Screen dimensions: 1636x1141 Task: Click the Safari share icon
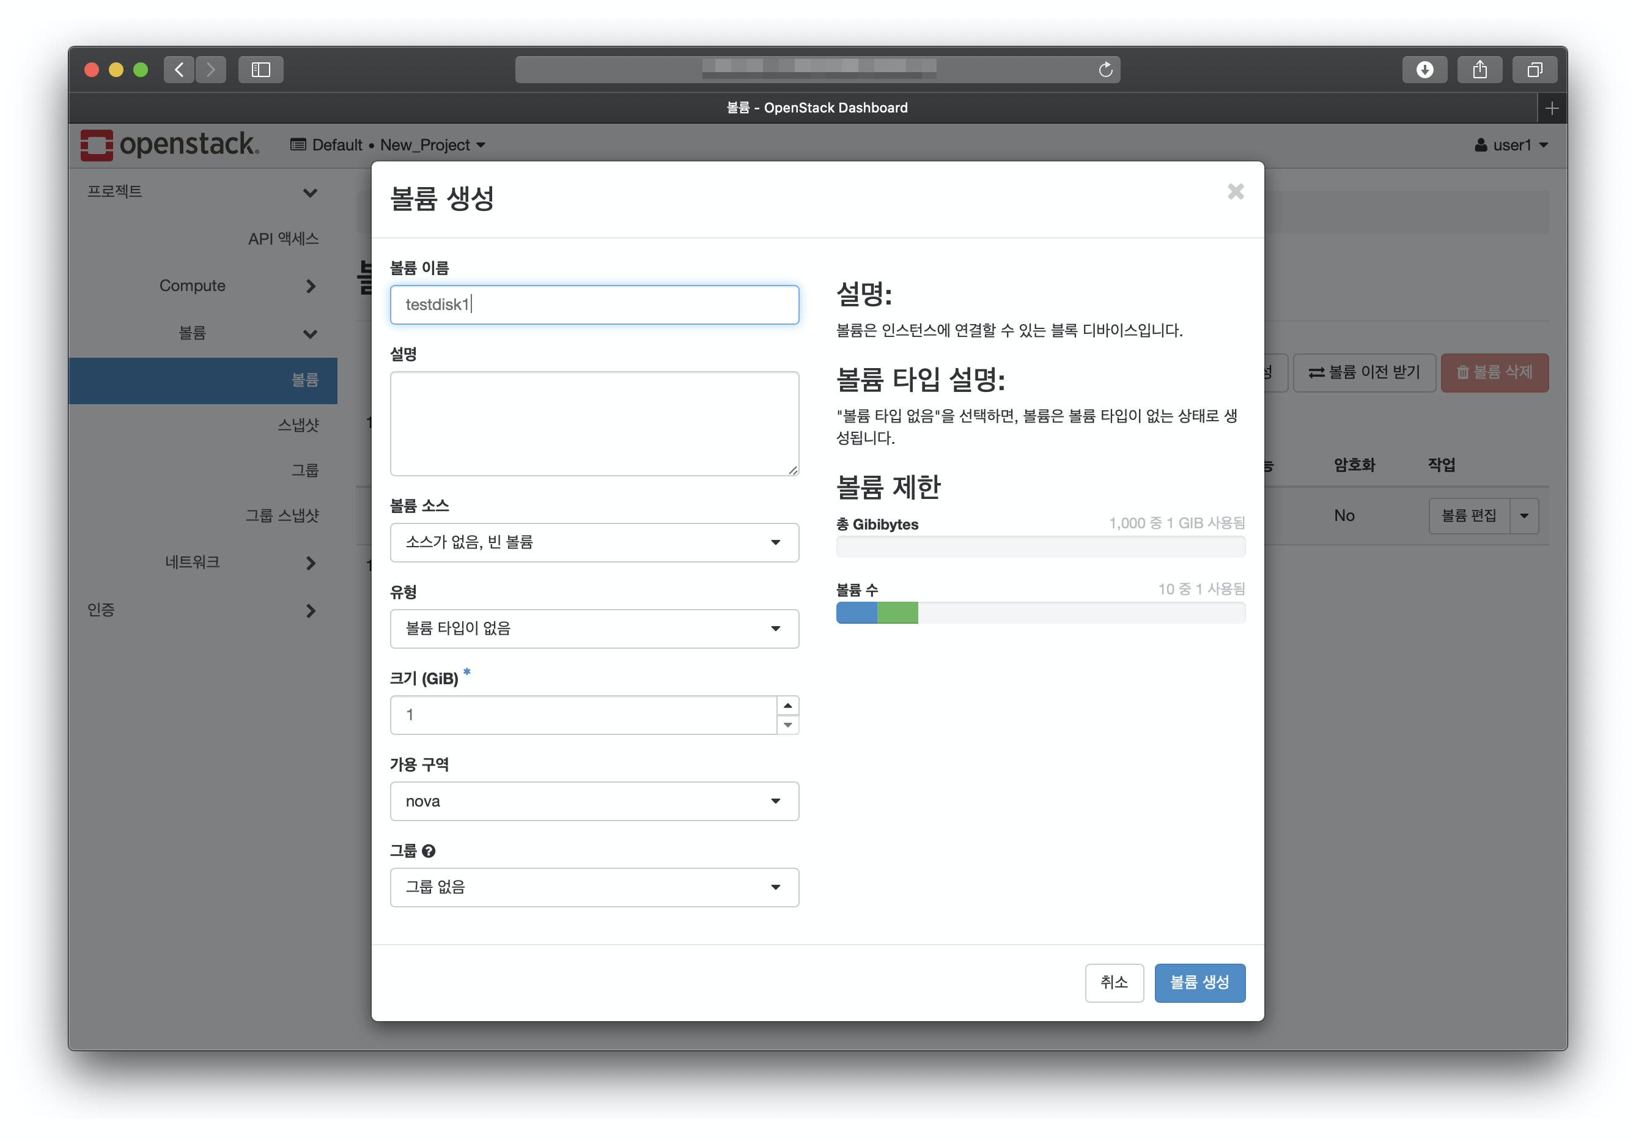coord(1479,69)
